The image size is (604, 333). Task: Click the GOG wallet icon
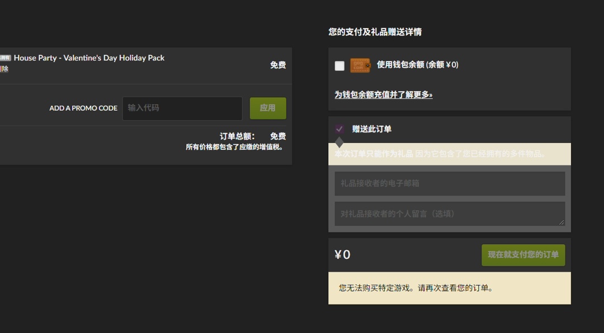360,65
